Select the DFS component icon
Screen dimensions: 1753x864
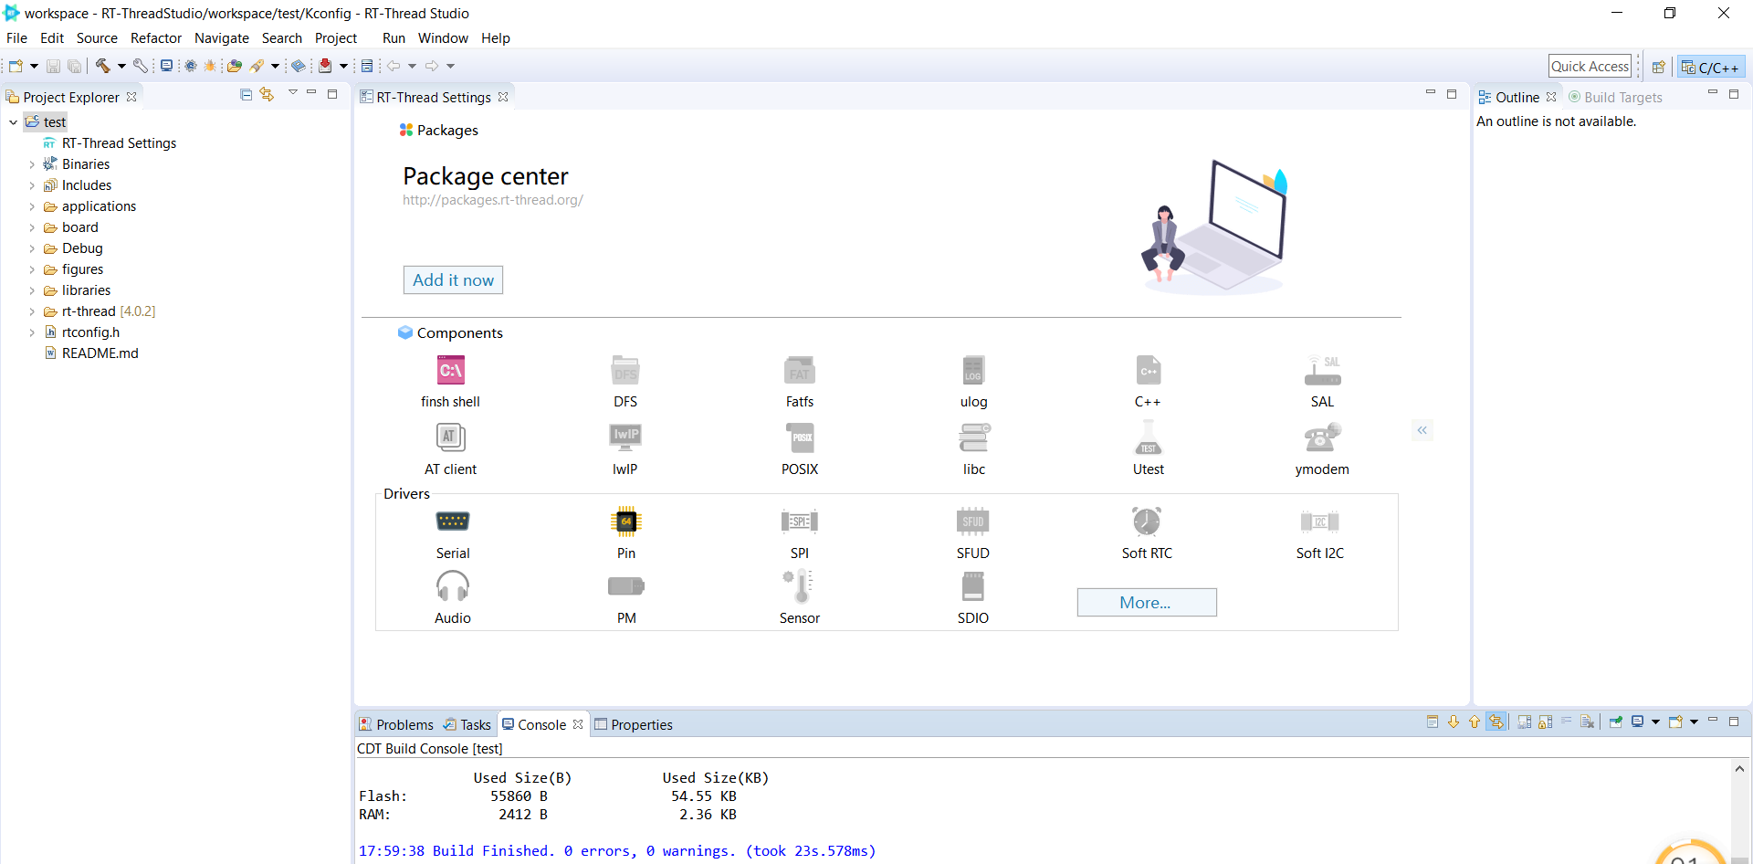(x=625, y=370)
